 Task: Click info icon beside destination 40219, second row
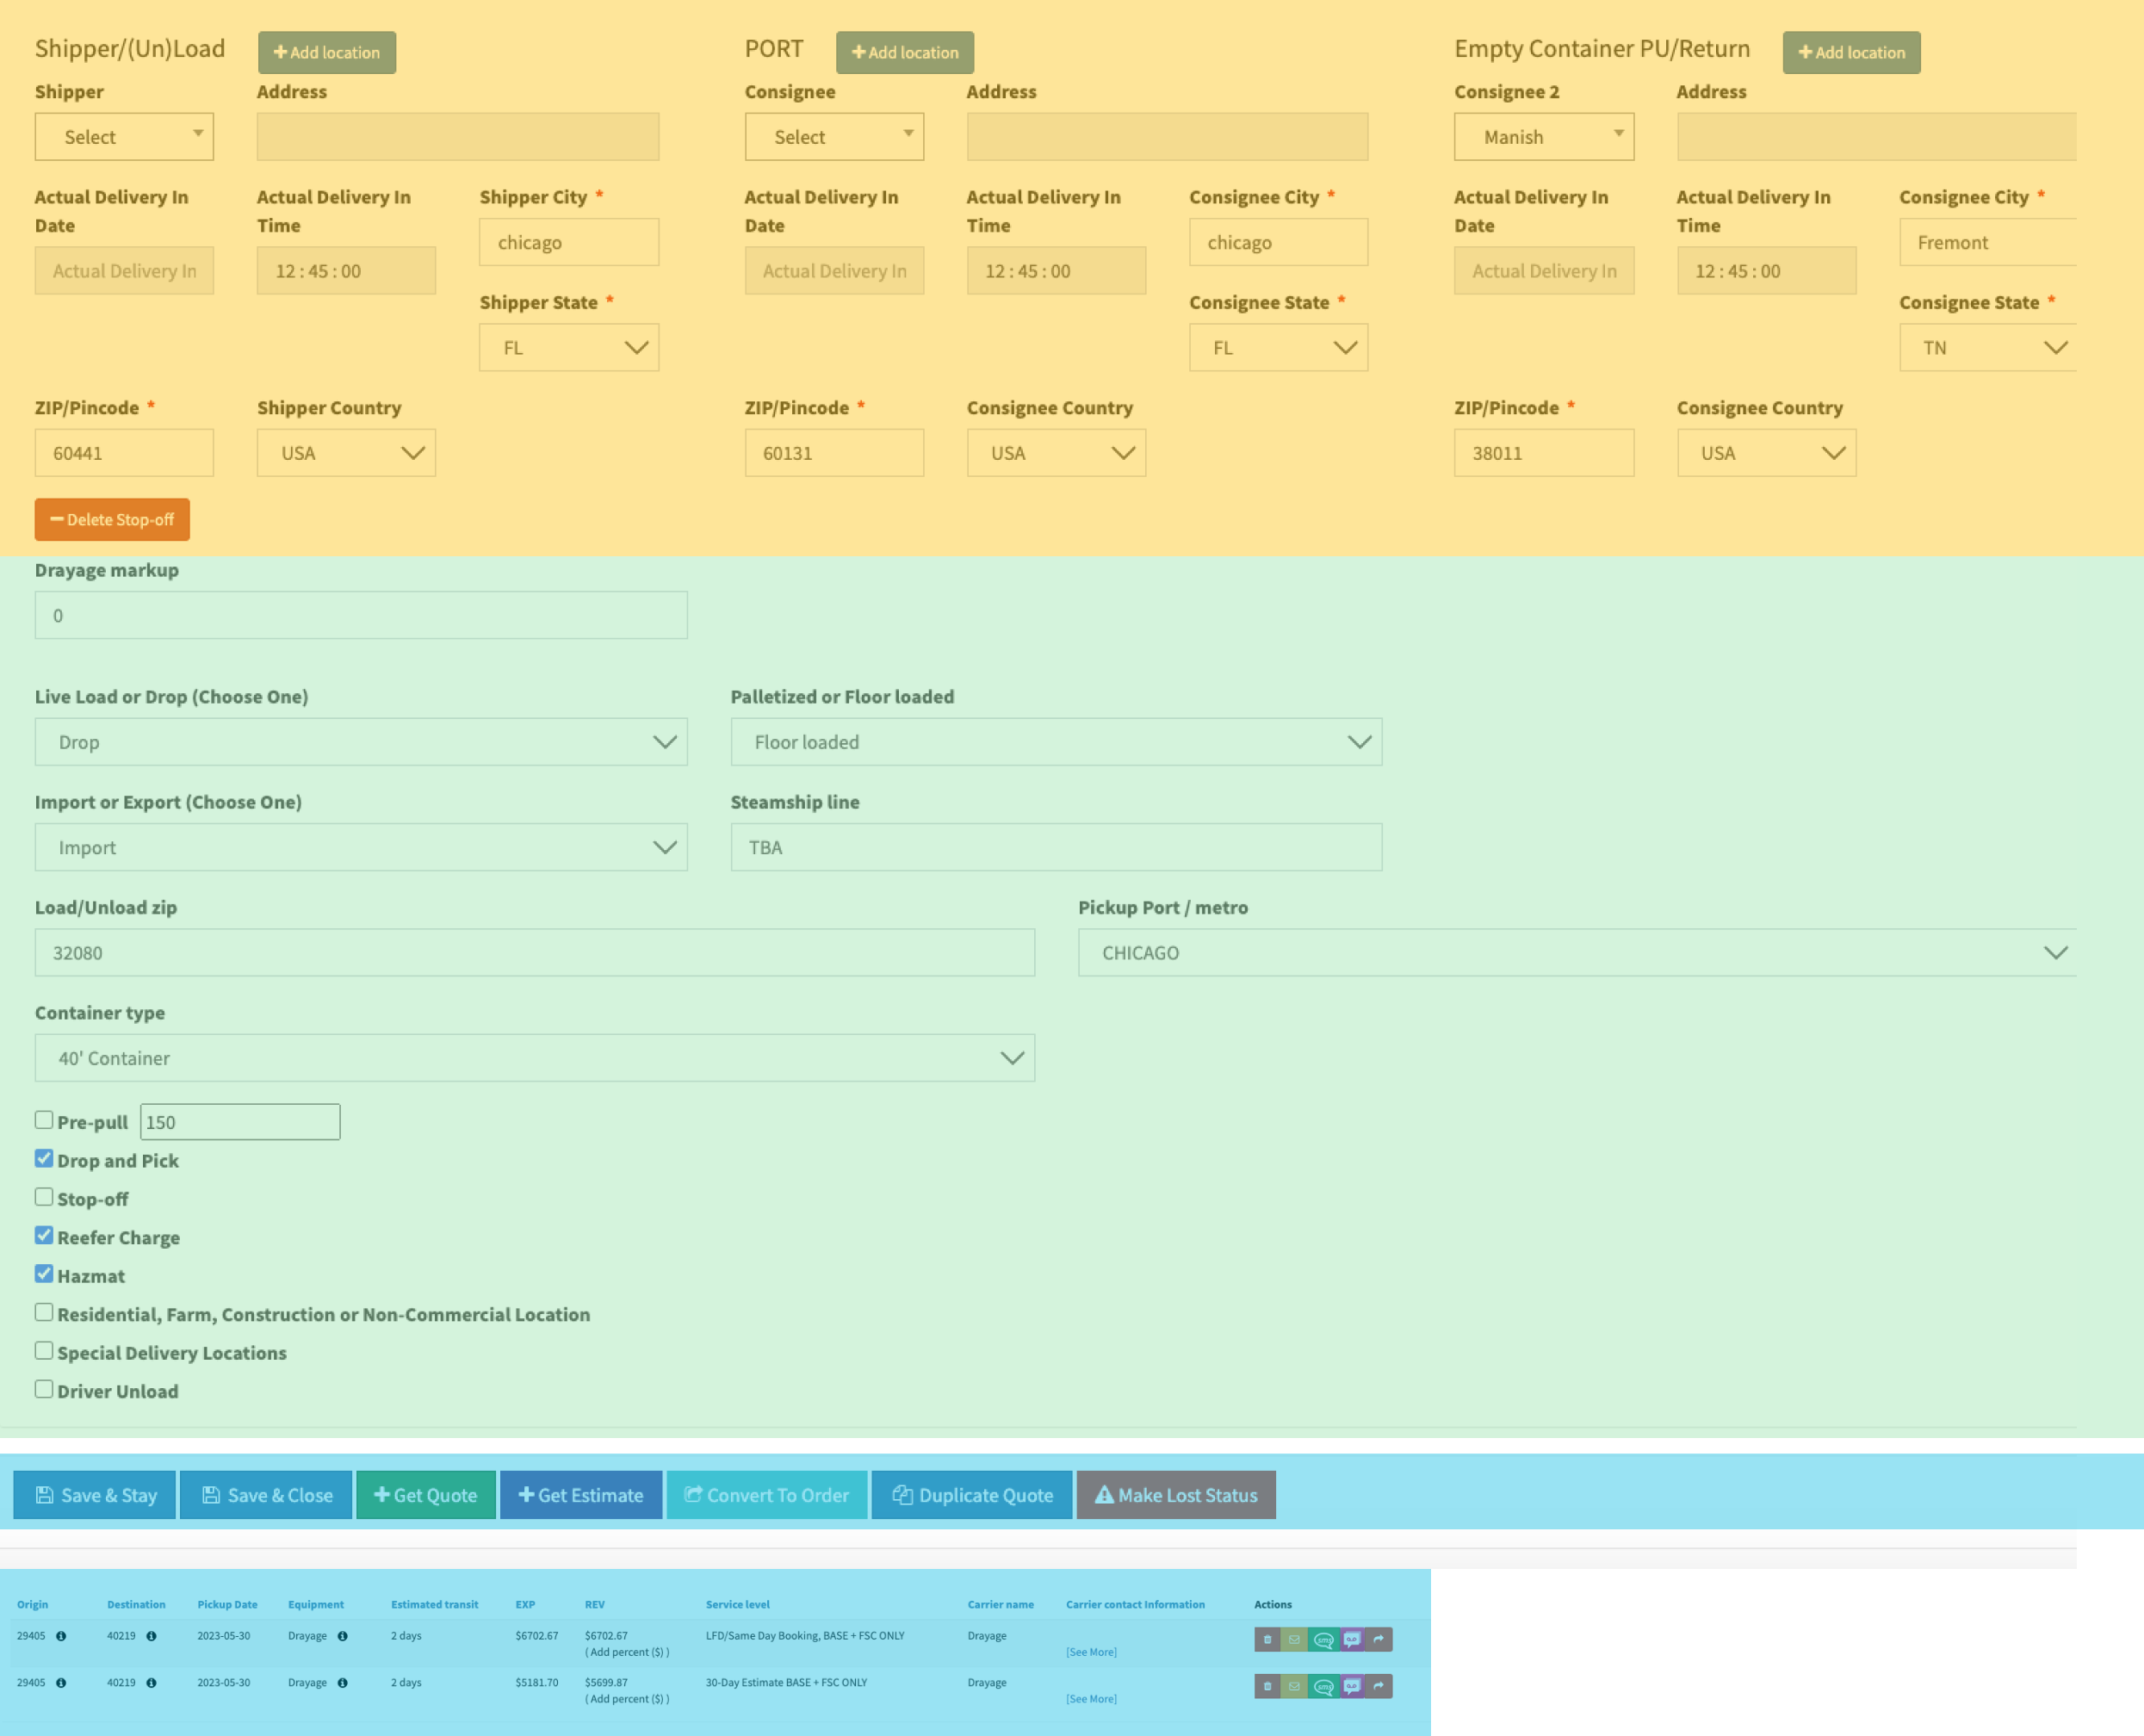click(x=151, y=1683)
